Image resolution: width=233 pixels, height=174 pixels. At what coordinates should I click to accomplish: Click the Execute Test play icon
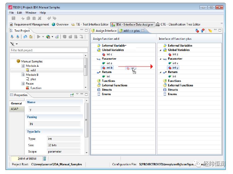(x=39, y=37)
